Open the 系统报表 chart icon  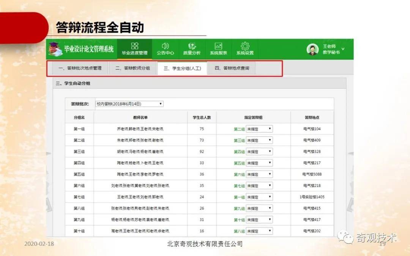[x=218, y=46]
